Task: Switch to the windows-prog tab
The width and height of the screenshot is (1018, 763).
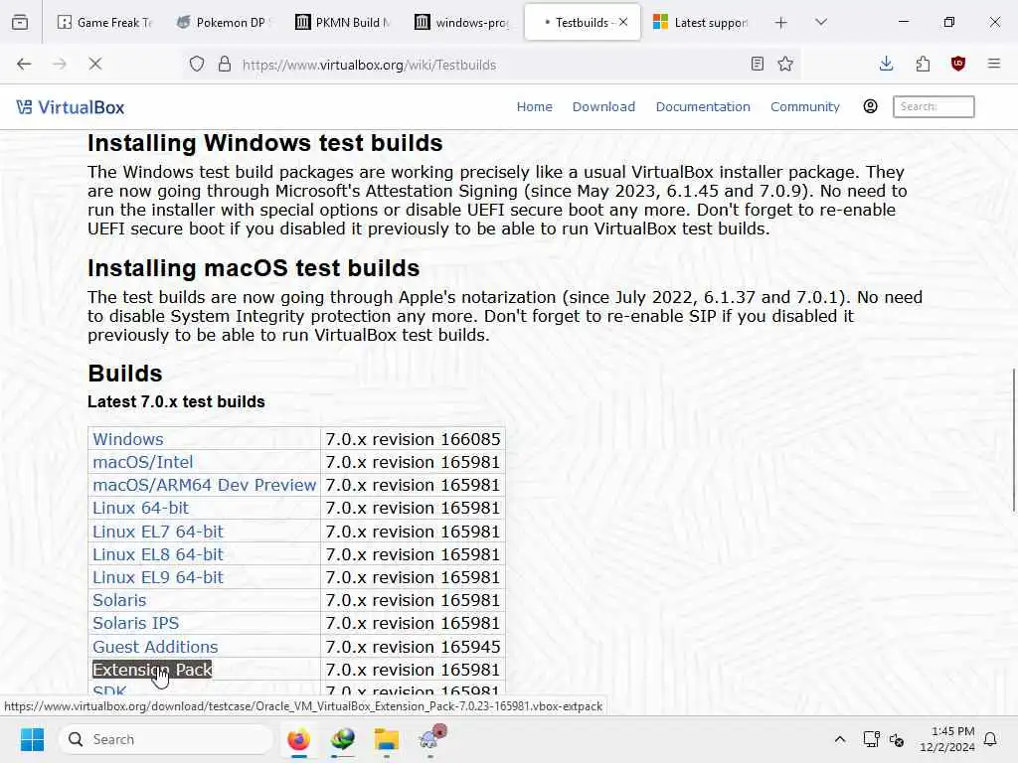Action: click(461, 23)
